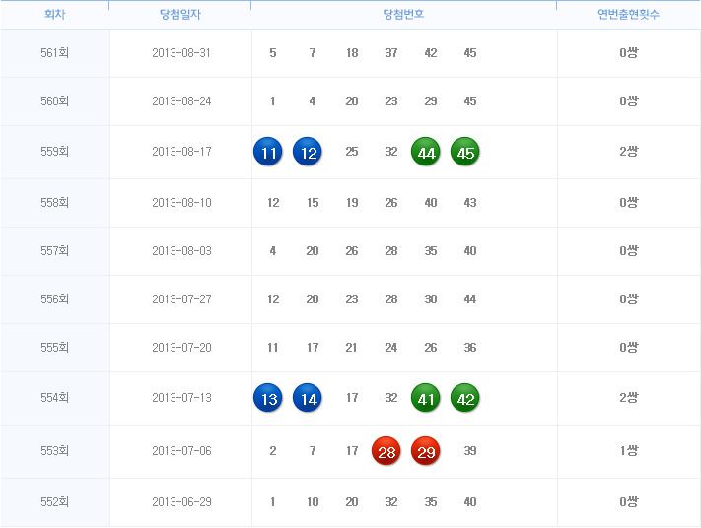Click date 2013-07-27
This screenshot has width=701, height=528.
tap(181, 298)
